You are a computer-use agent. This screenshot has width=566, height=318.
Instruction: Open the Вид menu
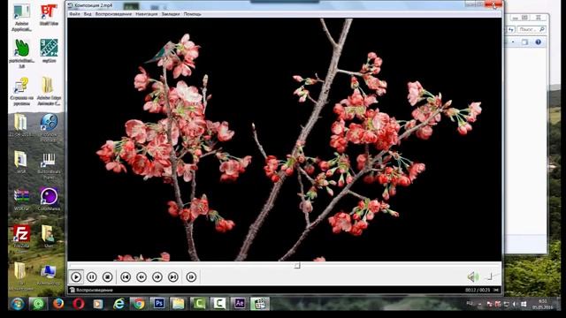[x=88, y=14]
